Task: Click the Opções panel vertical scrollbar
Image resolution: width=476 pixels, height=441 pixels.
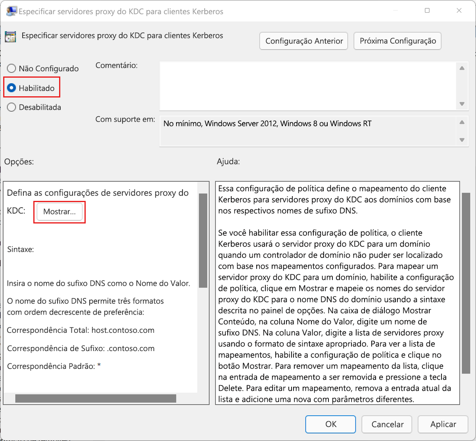Action: point(203,241)
